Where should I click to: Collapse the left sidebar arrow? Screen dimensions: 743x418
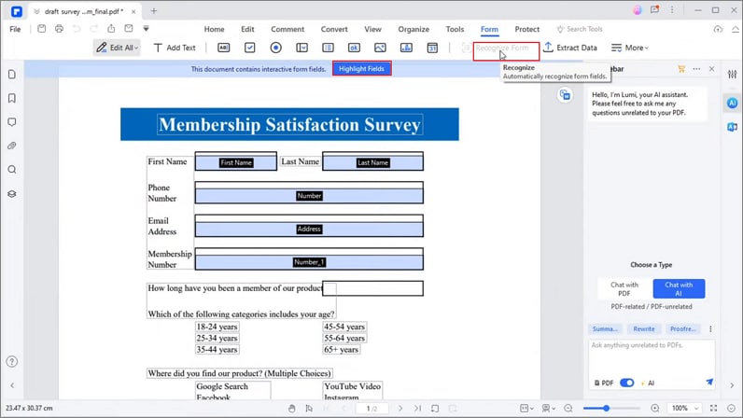(x=12, y=385)
